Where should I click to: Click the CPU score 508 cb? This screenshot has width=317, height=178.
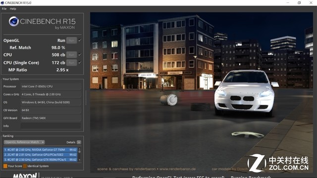click(x=58, y=55)
